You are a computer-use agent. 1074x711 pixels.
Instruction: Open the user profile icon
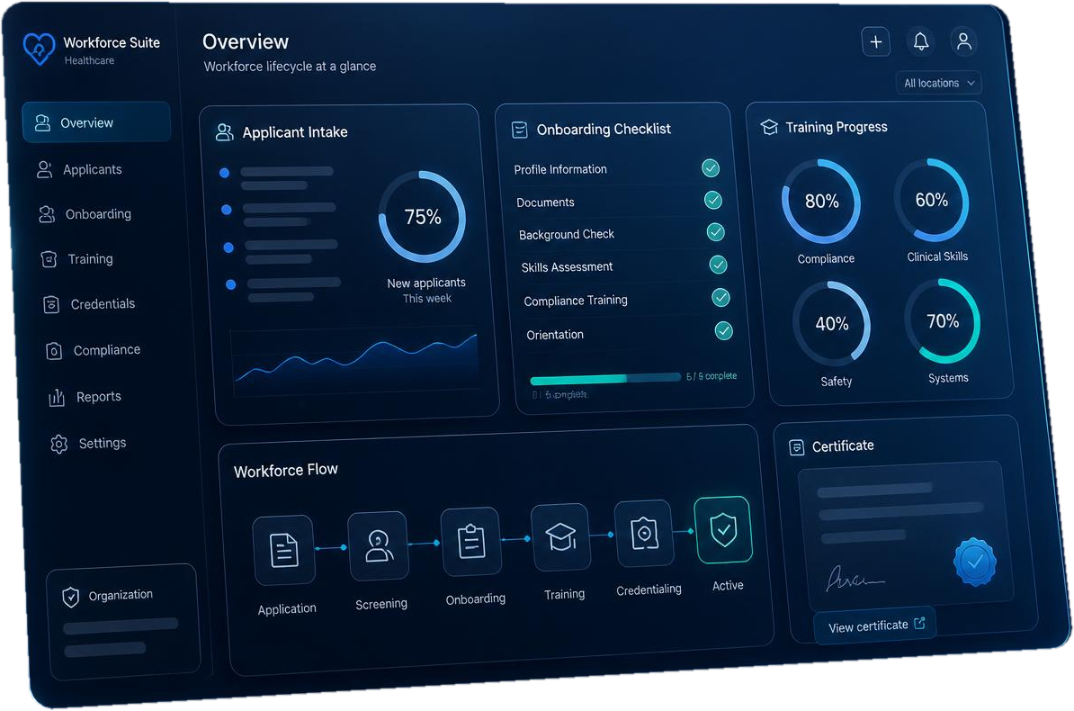pyautogui.click(x=963, y=41)
